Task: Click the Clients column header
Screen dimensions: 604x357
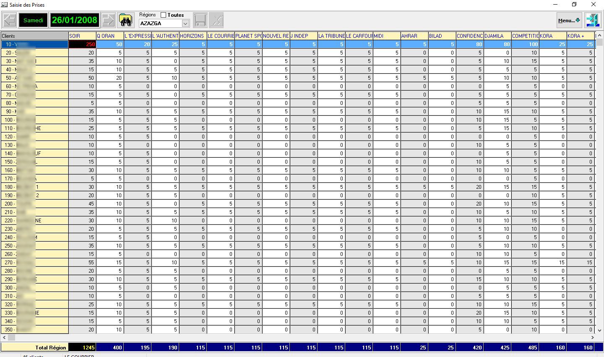Action: [x=35, y=36]
